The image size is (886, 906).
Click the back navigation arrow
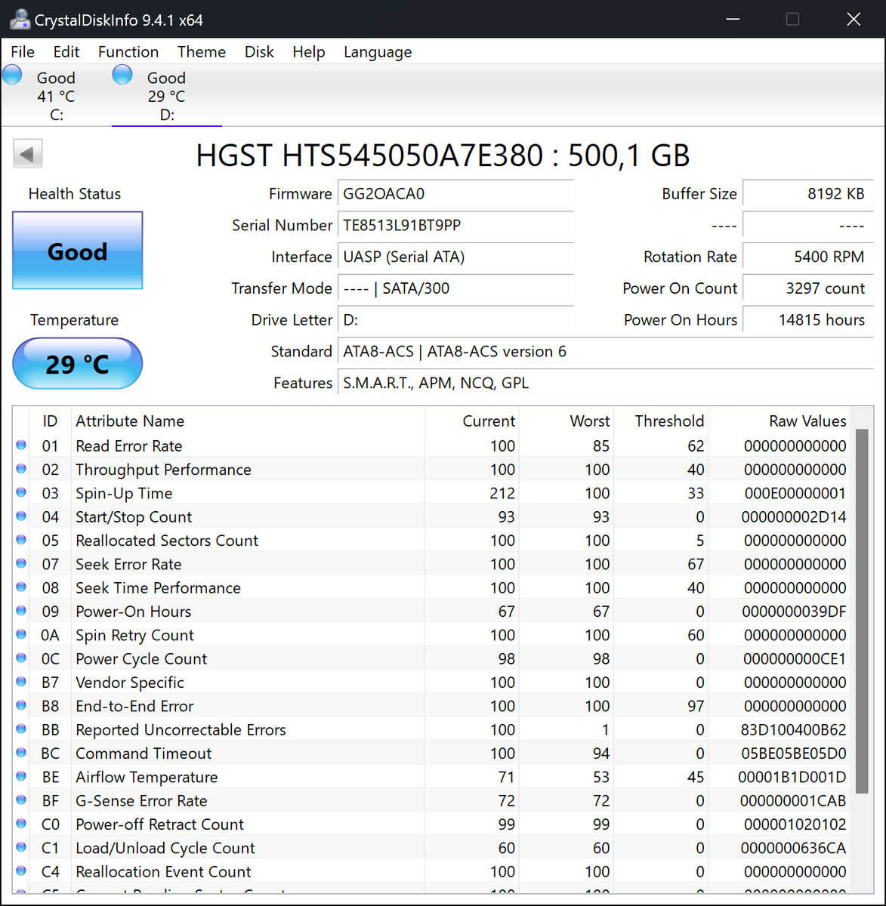27,153
